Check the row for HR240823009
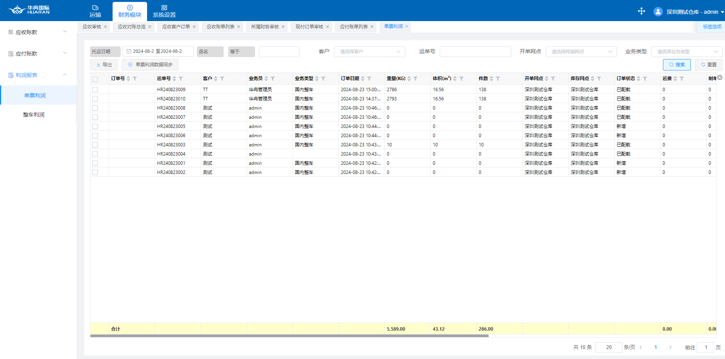The image size is (725, 359). pos(95,90)
